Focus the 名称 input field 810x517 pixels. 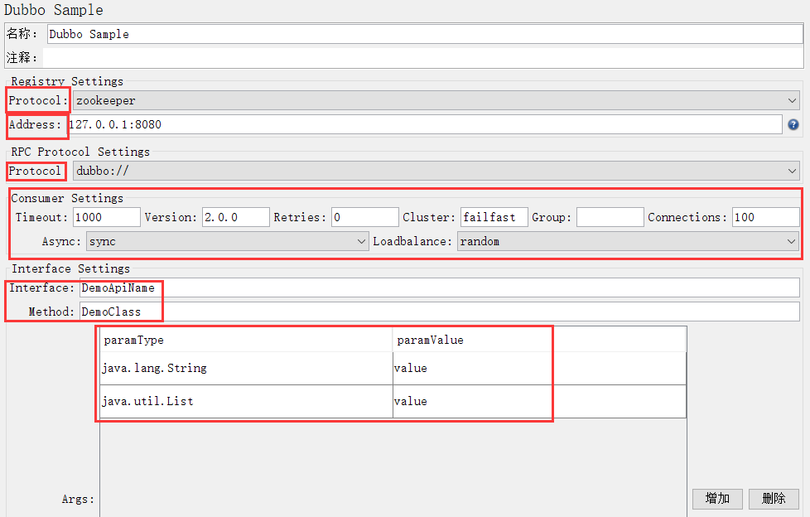point(425,34)
